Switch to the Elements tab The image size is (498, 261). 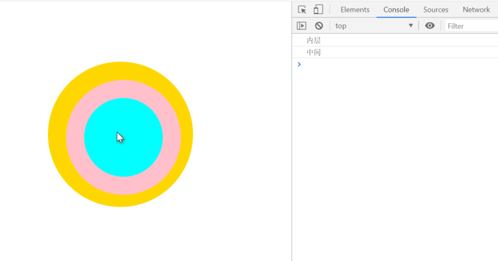point(355,9)
